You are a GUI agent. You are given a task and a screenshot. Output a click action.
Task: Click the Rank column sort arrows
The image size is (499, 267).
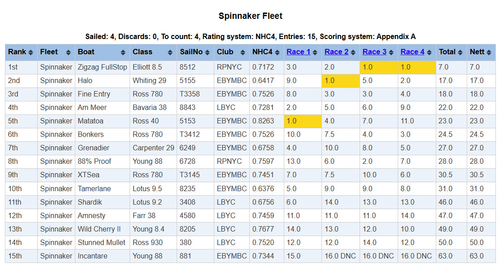30,53
